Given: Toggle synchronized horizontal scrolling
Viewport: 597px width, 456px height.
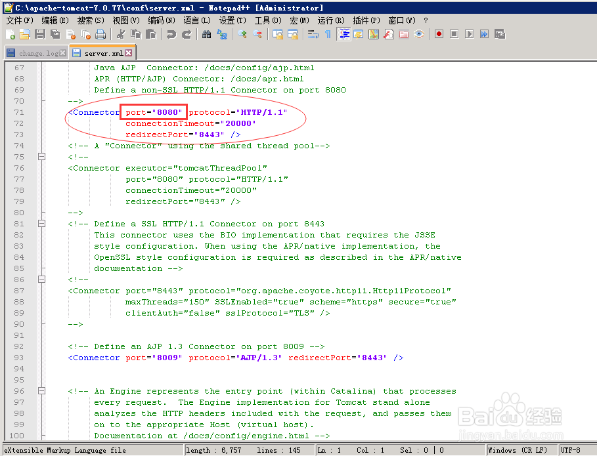Looking at the screenshot, I should pos(293,34).
